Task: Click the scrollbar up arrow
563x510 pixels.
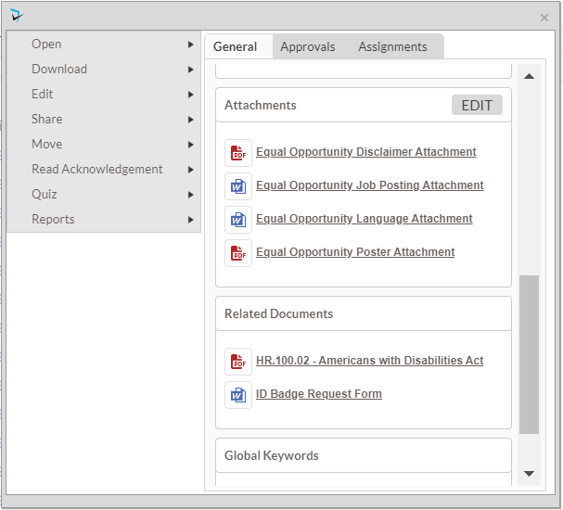Action: 529,76
